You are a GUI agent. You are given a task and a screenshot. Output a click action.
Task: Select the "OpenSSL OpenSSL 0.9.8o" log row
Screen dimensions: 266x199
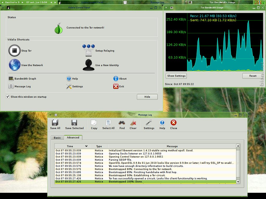coord(145,163)
